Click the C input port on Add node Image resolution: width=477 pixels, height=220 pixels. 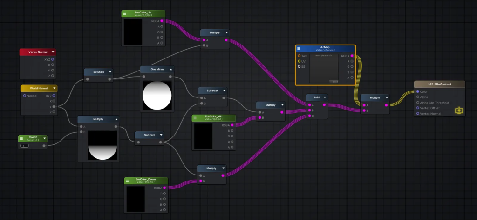point(309,116)
